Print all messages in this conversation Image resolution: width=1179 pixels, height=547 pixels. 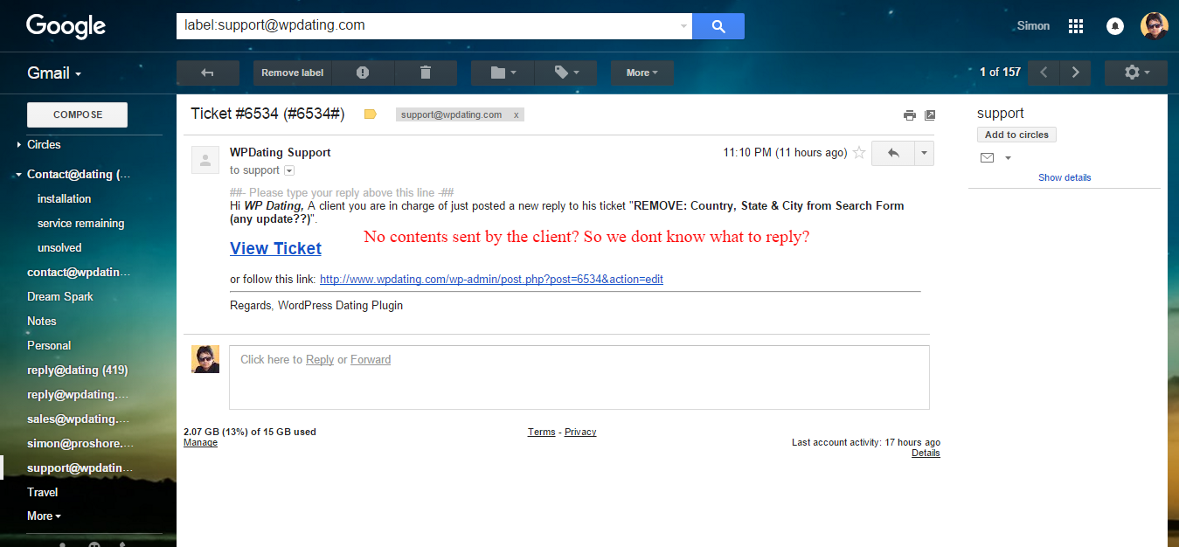pyautogui.click(x=910, y=114)
